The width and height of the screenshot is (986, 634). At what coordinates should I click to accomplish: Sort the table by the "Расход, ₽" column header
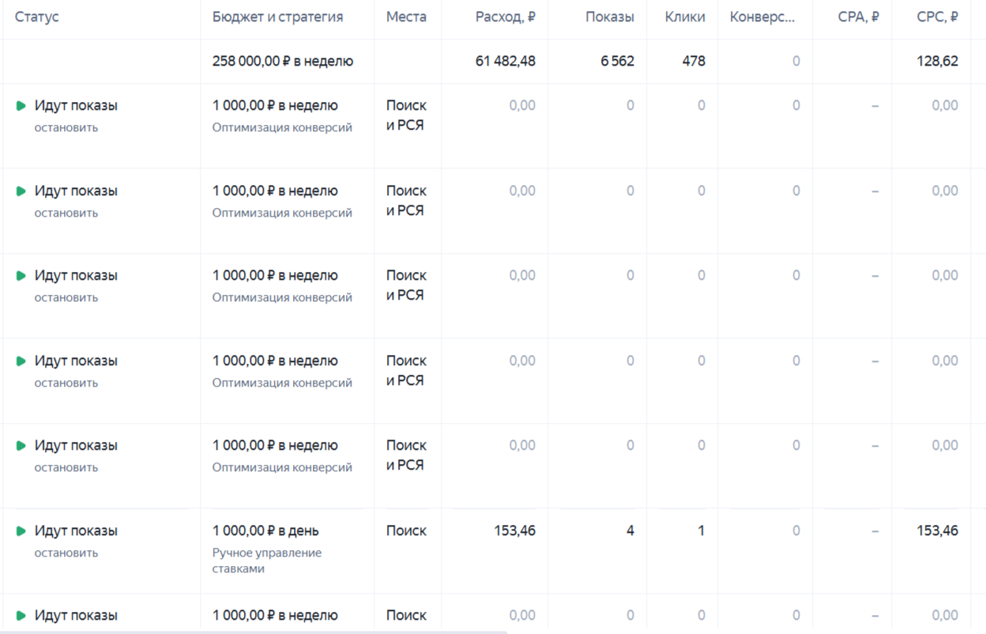point(505,17)
